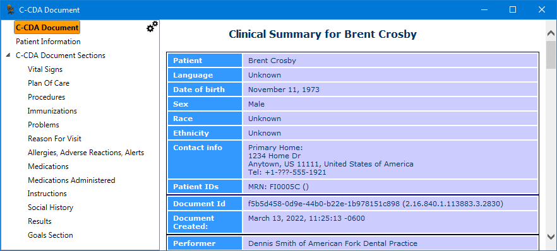Maximize the C-CDA Document window
This screenshot has height=251, width=557.
pyautogui.click(x=513, y=10)
